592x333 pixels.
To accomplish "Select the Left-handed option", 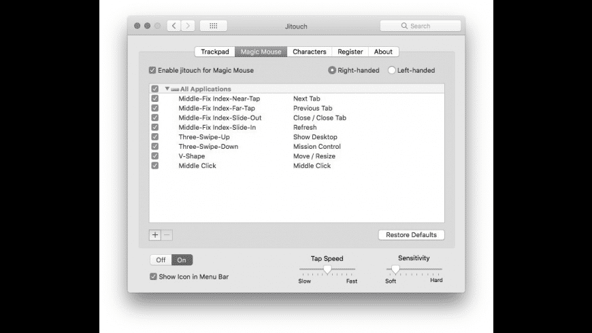I will point(391,70).
